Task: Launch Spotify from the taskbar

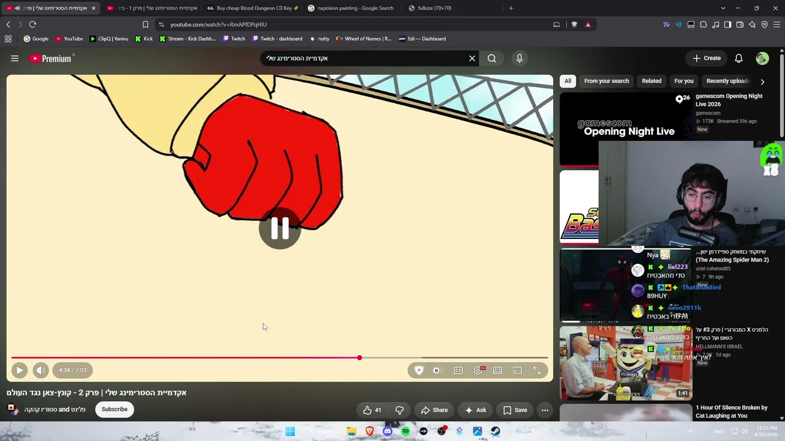Action: pos(405,431)
